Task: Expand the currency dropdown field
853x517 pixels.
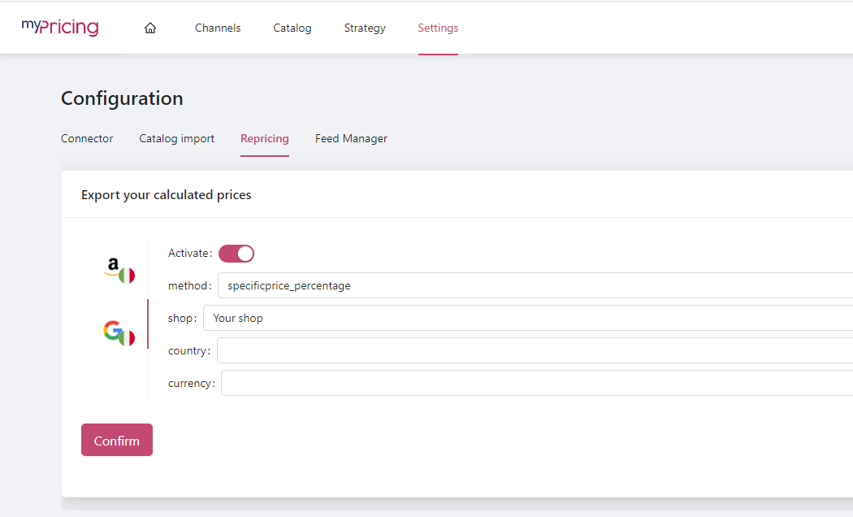Action: tap(536, 383)
